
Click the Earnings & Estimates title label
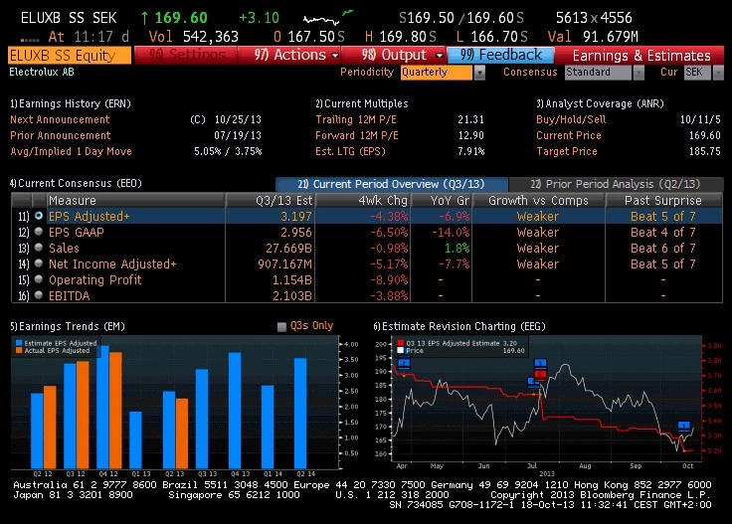click(641, 56)
